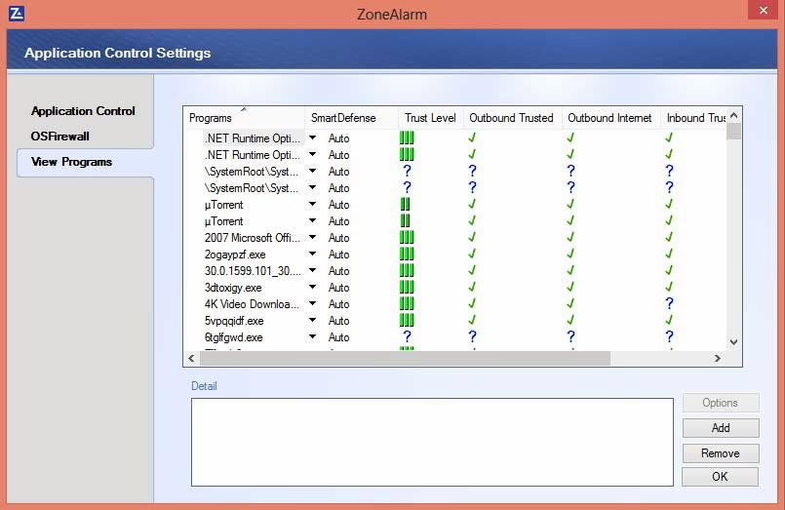This screenshot has height=510, width=785.
Task: Click the Inbound Trusted column header
Action: 693,118
